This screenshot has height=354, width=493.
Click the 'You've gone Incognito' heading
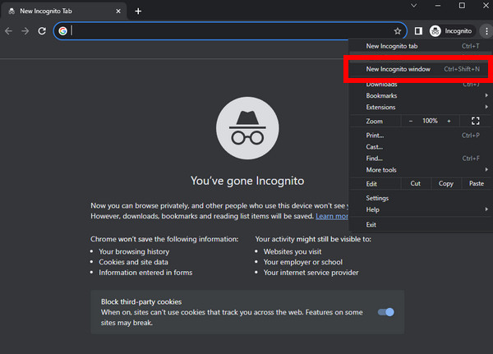tap(247, 181)
